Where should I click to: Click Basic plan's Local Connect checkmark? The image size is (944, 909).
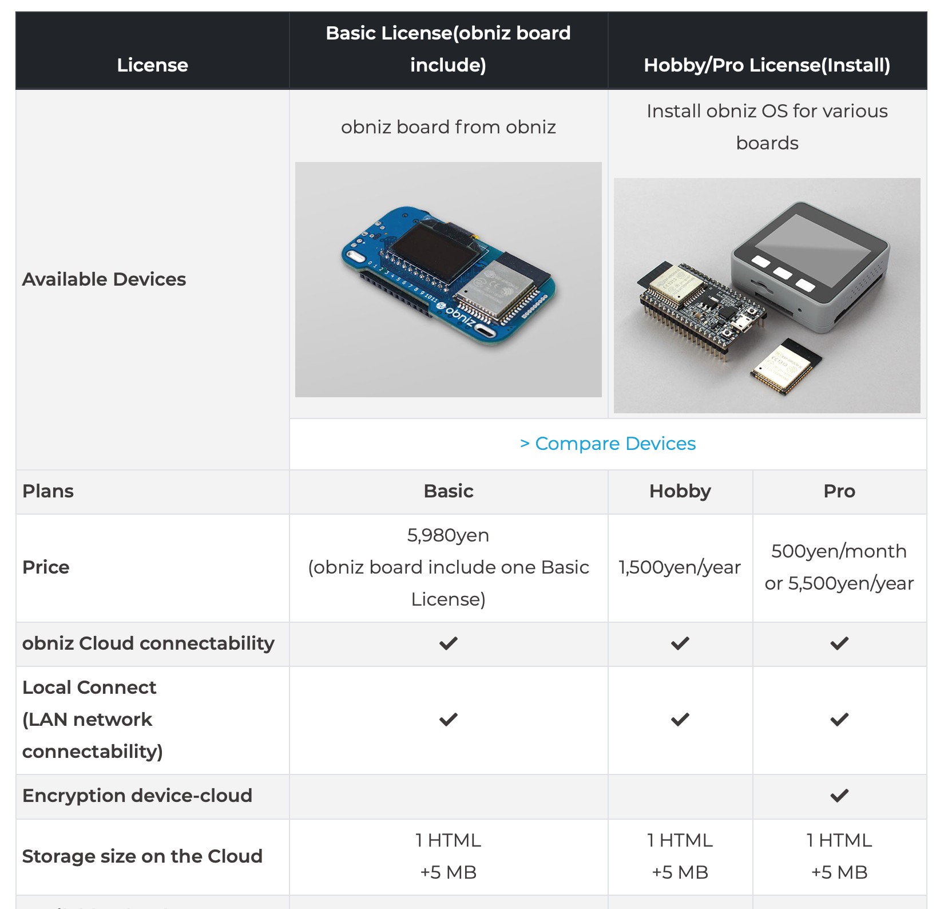[x=449, y=720]
